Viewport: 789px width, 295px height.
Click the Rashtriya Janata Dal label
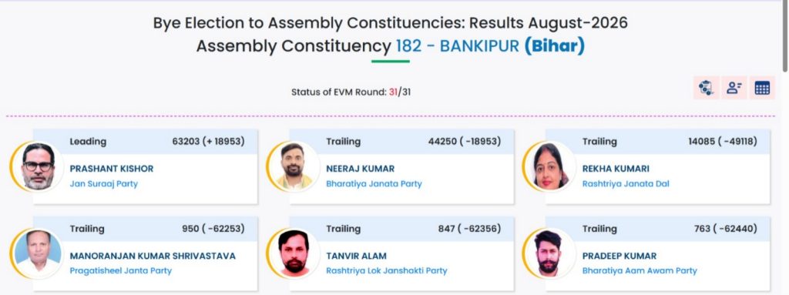pyautogui.click(x=626, y=184)
